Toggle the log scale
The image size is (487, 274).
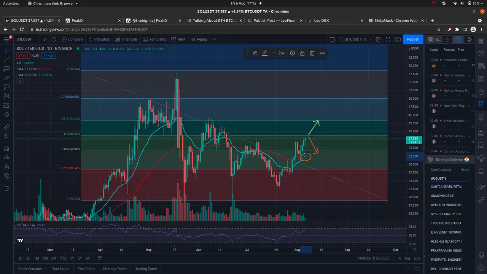coord(407,258)
